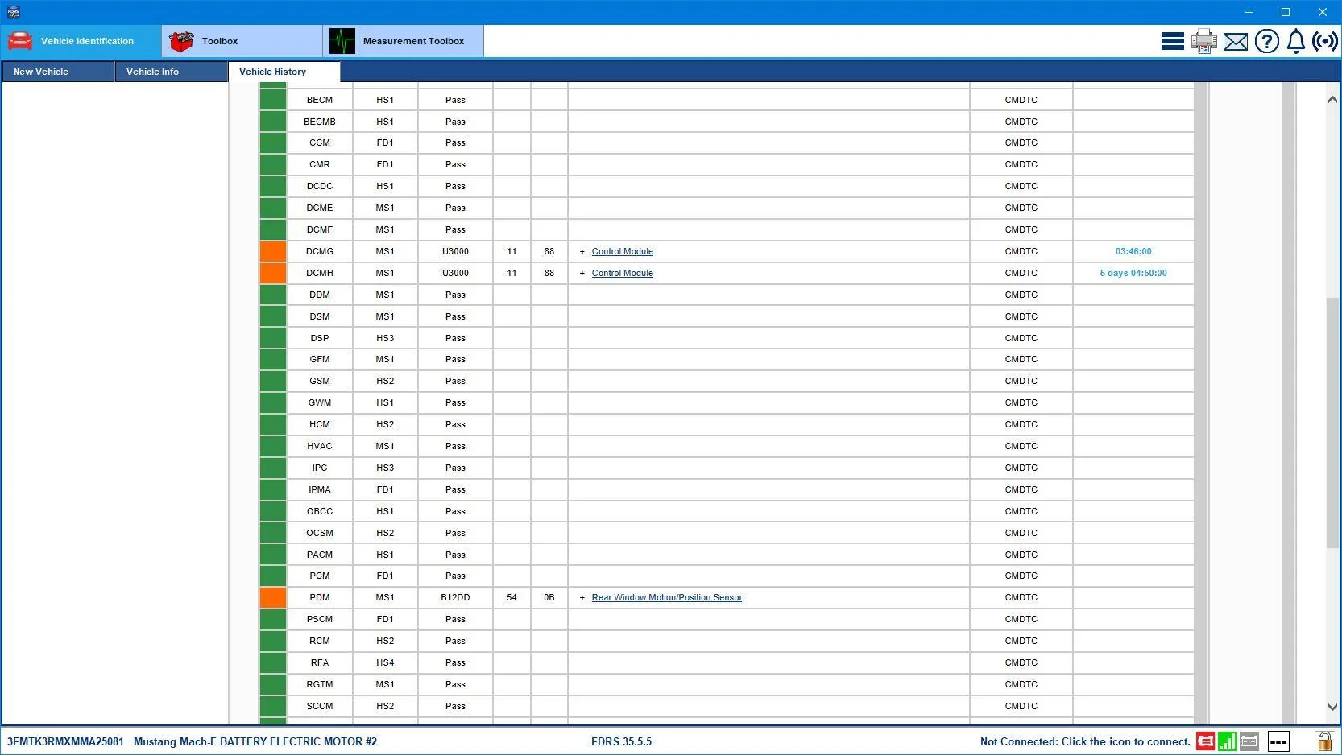
Task: Click the open padlock icon
Action: tap(1323, 741)
